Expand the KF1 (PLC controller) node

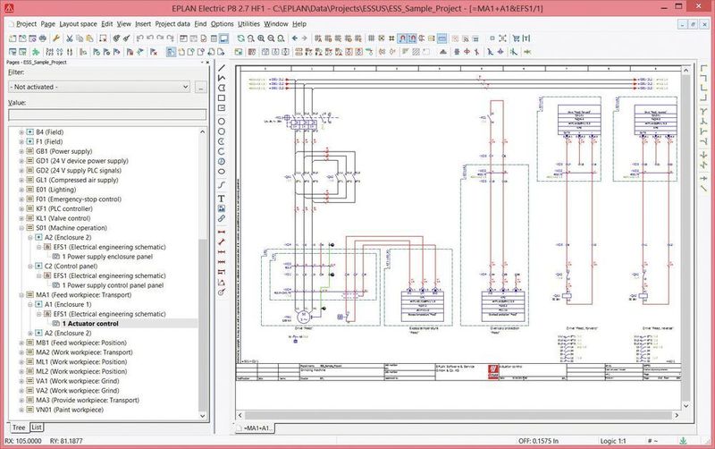[x=21, y=208]
